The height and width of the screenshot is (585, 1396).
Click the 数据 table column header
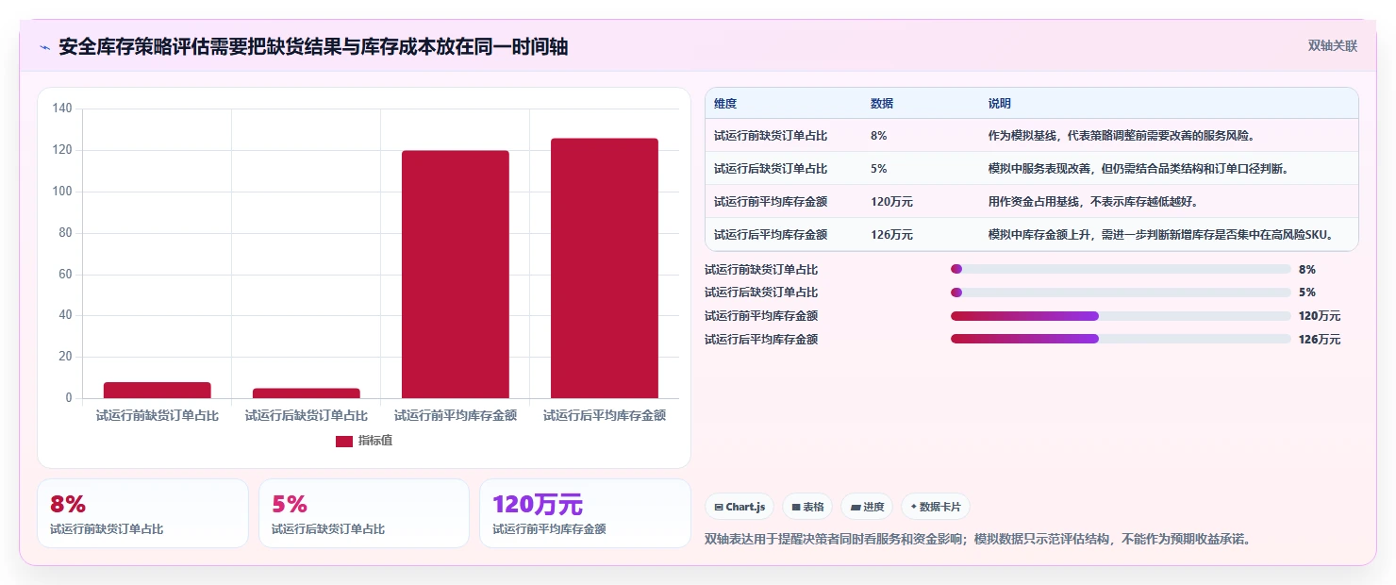(x=882, y=103)
